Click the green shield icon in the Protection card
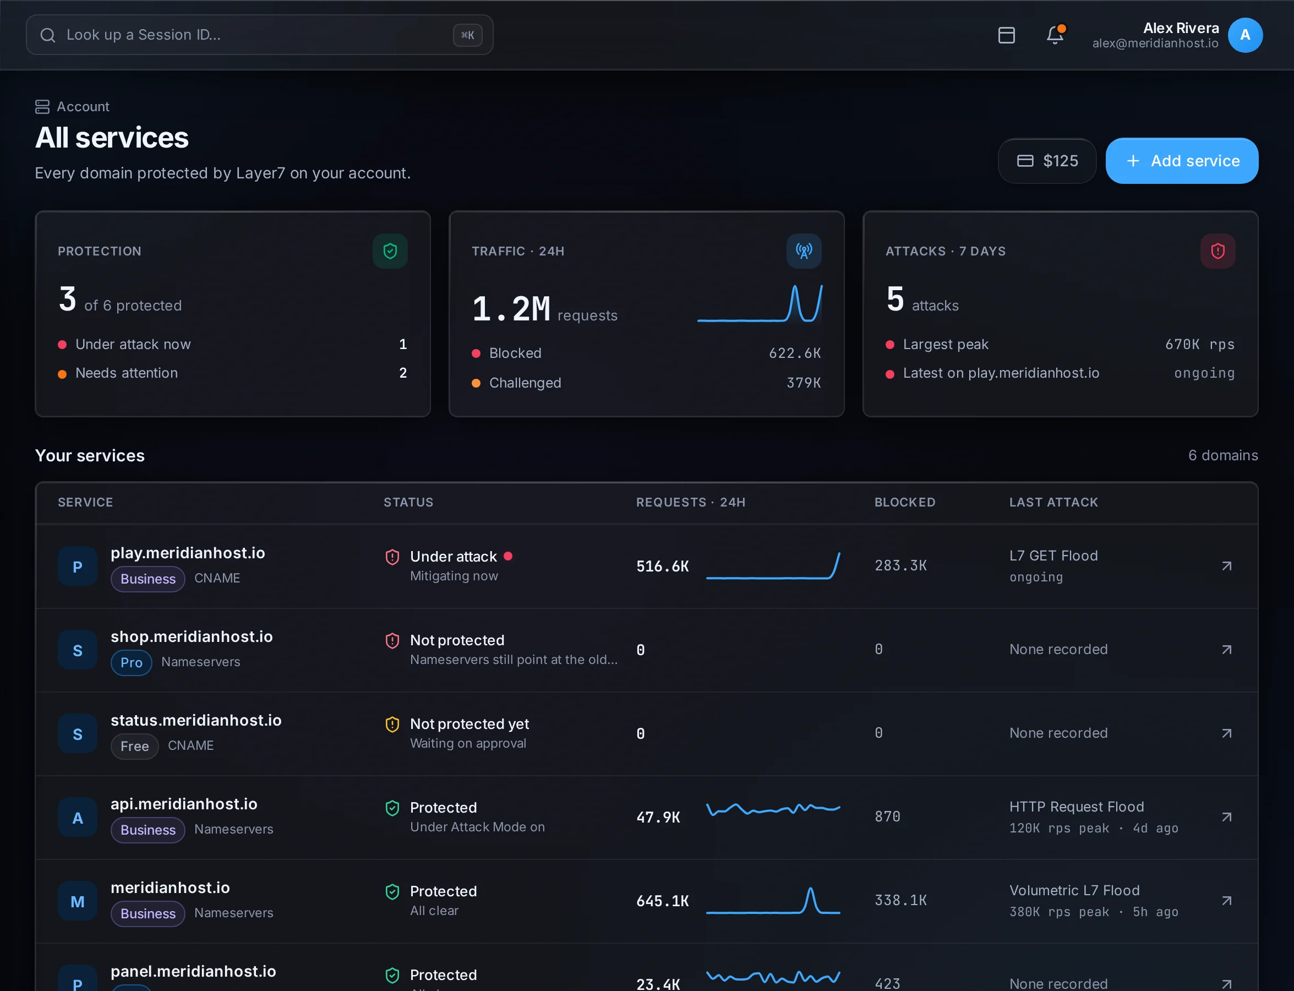Screen dimensions: 1294x991 point(390,251)
